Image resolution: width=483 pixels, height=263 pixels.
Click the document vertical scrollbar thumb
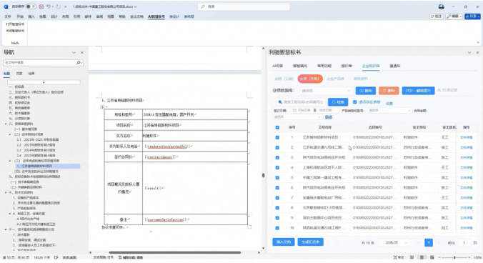pyautogui.click(x=263, y=175)
